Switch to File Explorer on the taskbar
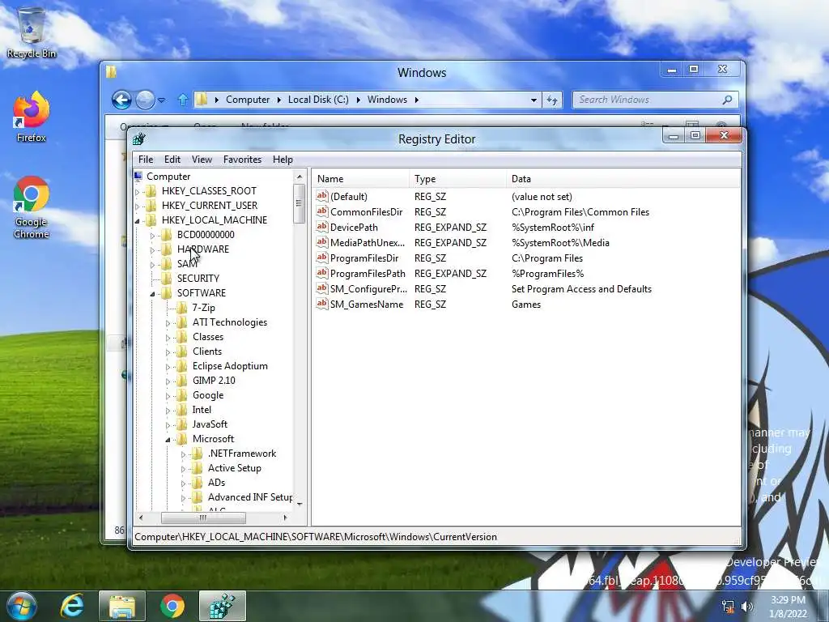829x622 pixels. click(x=122, y=606)
